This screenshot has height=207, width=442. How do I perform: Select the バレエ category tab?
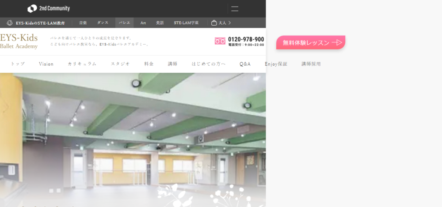point(124,23)
